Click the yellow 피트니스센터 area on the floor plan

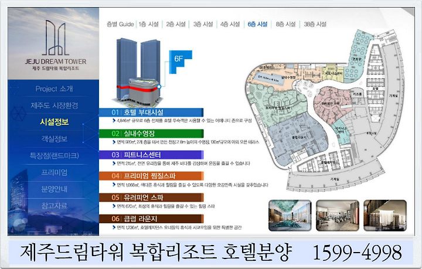click(x=333, y=73)
